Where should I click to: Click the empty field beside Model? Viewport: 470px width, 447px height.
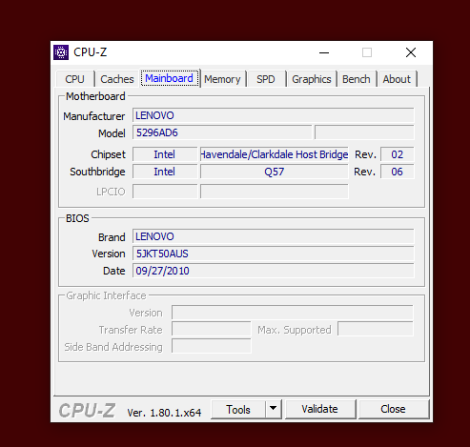click(364, 132)
